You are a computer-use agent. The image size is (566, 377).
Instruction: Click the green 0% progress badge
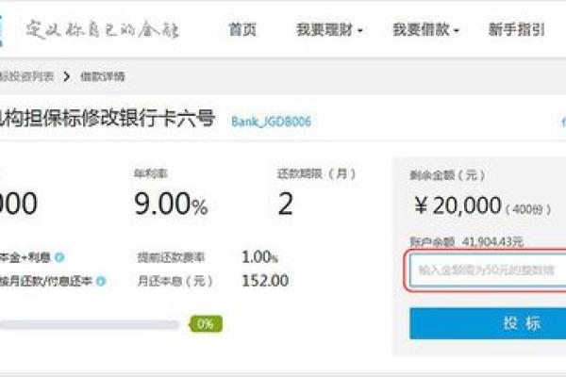point(206,324)
